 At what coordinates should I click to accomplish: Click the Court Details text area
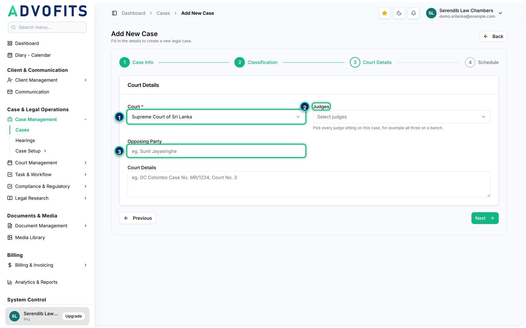coord(309,184)
